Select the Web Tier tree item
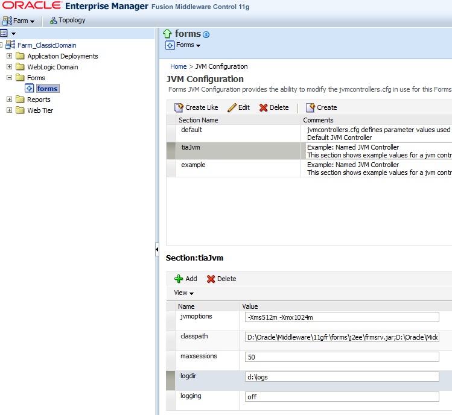This screenshot has width=452, height=415. (x=40, y=110)
